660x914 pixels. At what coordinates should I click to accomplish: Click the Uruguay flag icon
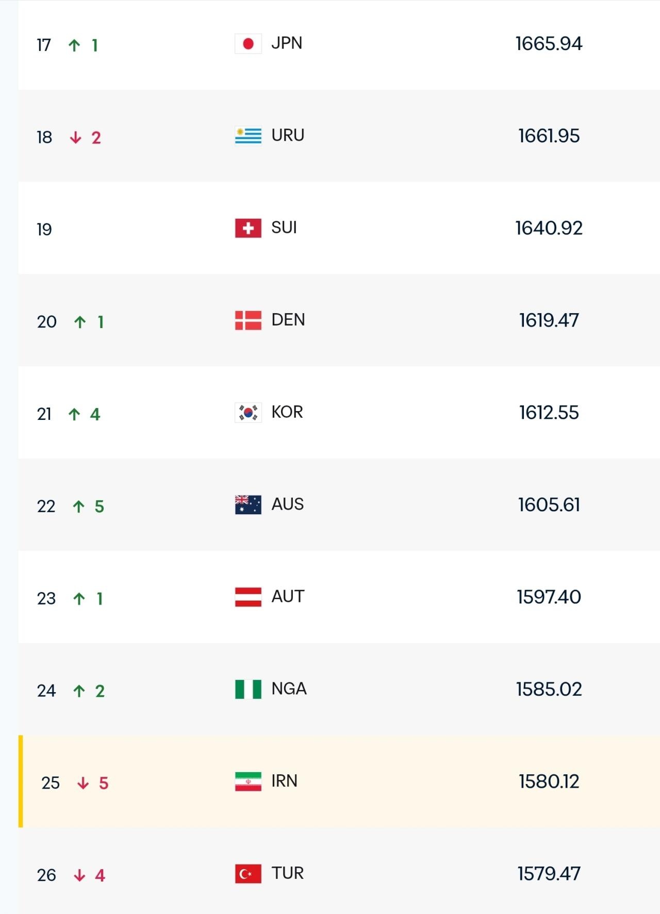pyautogui.click(x=248, y=136)
